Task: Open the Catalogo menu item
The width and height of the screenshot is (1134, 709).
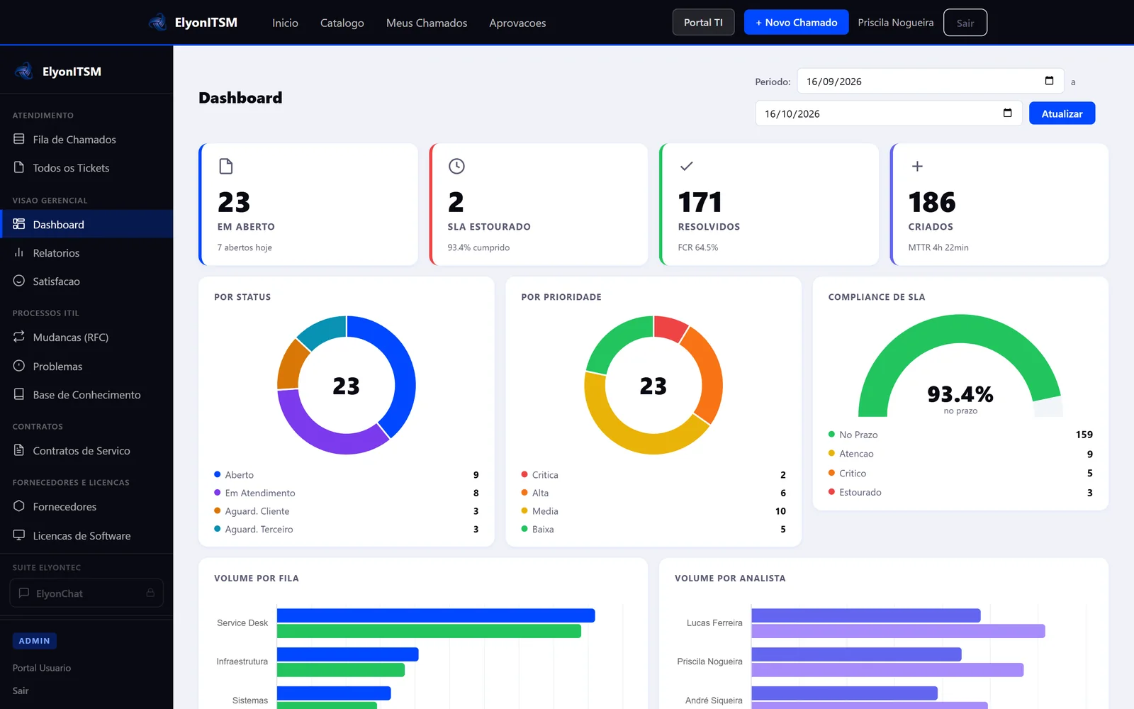Action: click(x=342, y=23)
